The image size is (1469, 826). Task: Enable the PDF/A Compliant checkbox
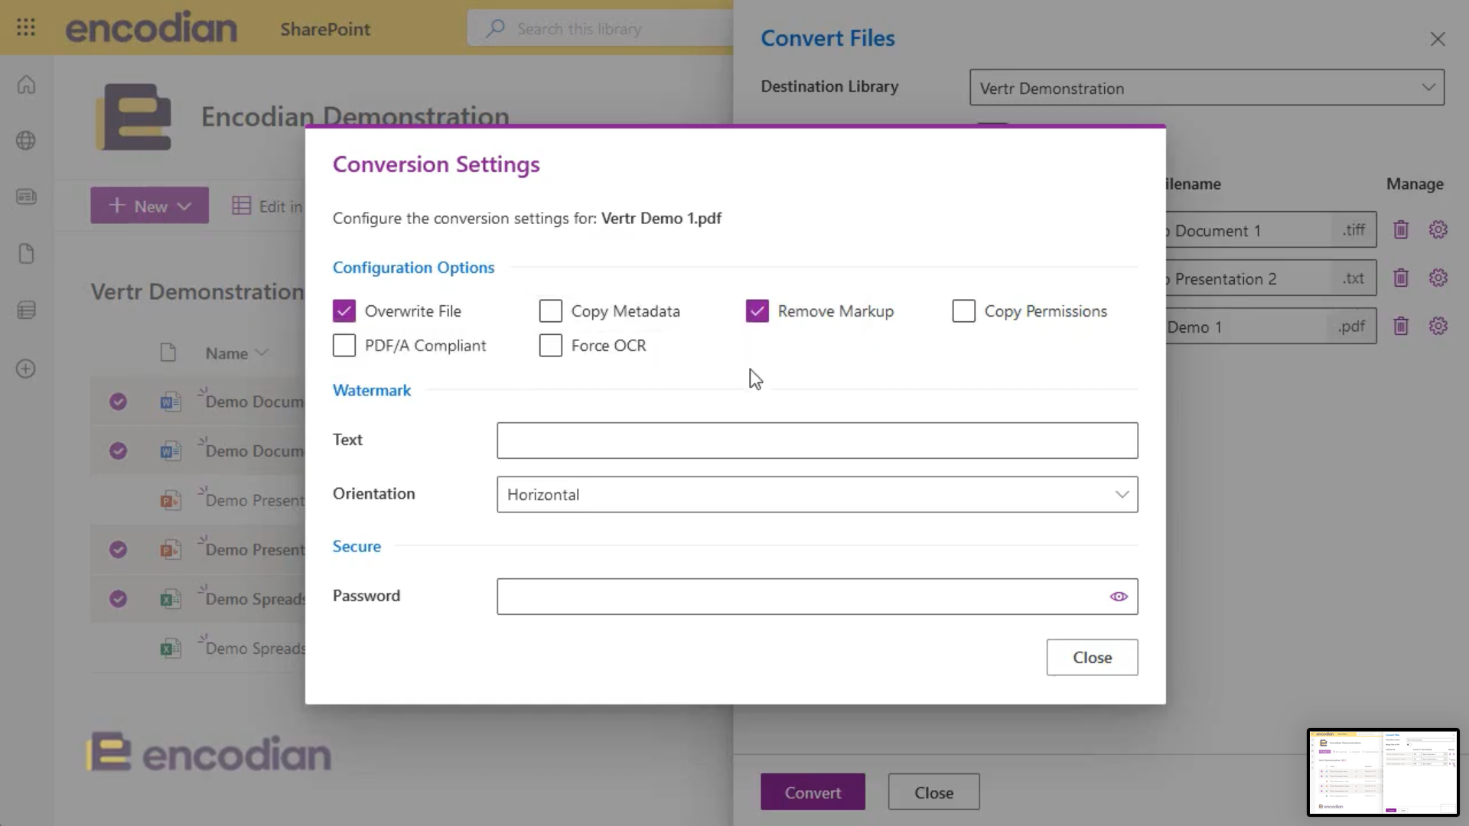coord(344,345)
